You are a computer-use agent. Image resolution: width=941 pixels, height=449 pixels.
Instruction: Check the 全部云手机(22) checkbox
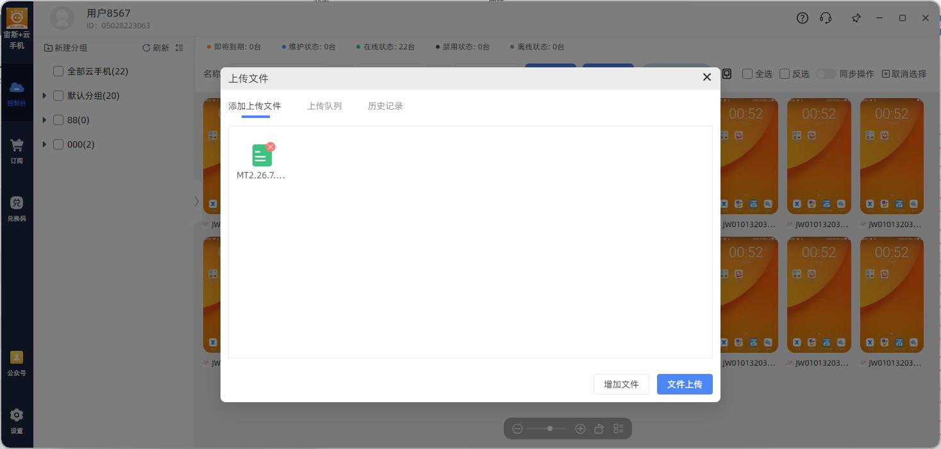point(58,71)
